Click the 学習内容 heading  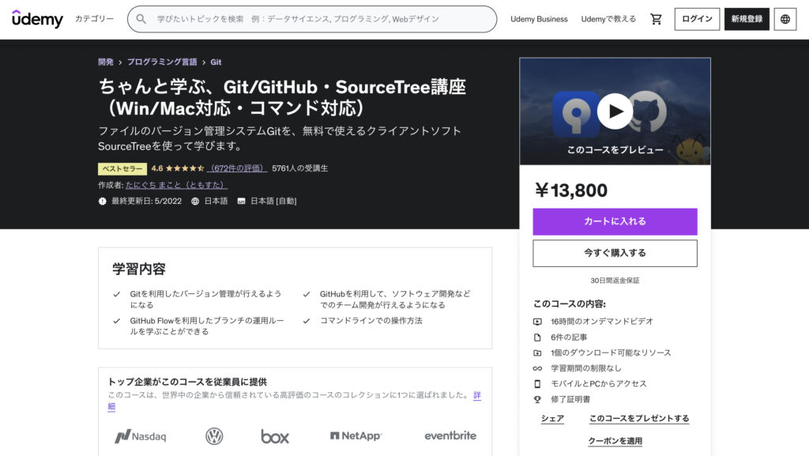click(x=139, y=269)
